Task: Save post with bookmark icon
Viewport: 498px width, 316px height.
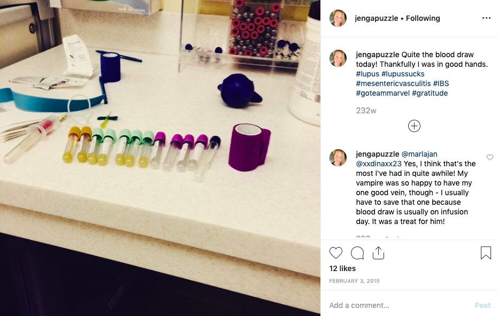Action: point(486,253)
